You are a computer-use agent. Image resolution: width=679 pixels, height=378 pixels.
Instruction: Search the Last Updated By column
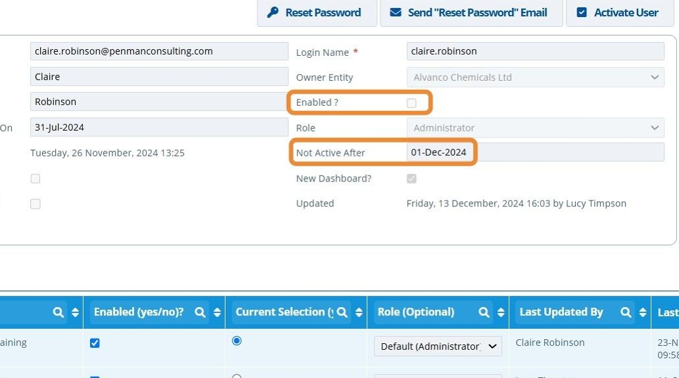point(626,313)
